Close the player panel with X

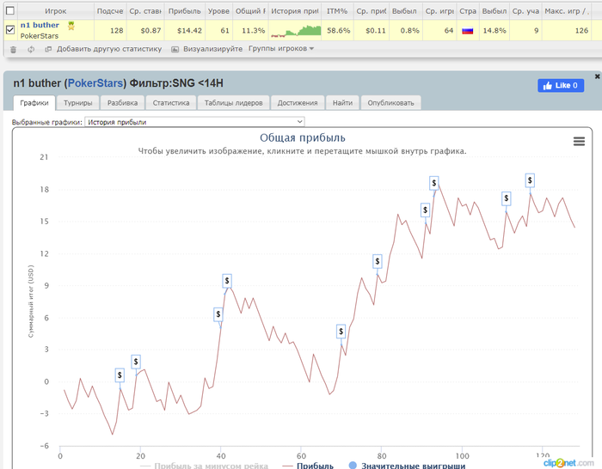(x=598, y=76)
